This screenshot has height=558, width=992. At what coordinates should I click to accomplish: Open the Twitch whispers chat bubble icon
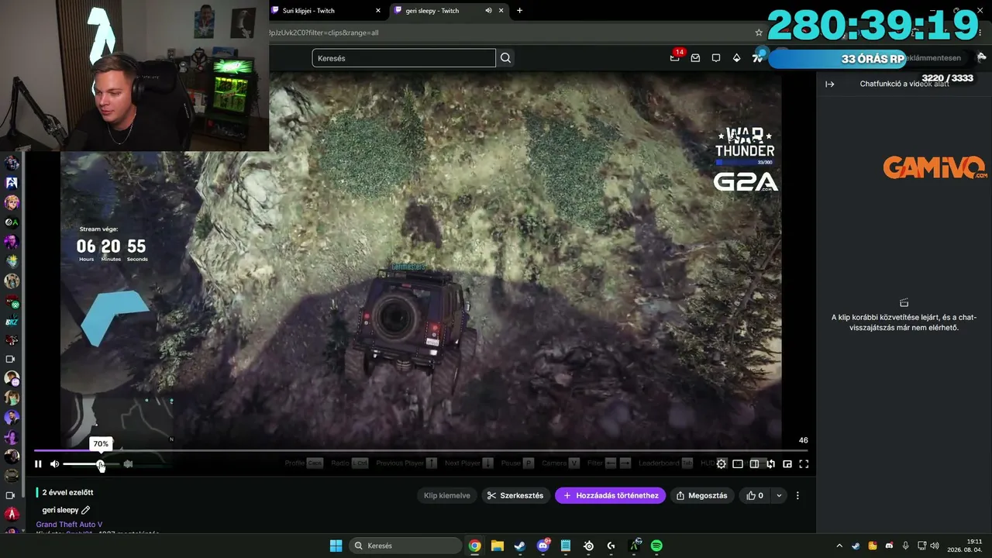click(716, 58)
